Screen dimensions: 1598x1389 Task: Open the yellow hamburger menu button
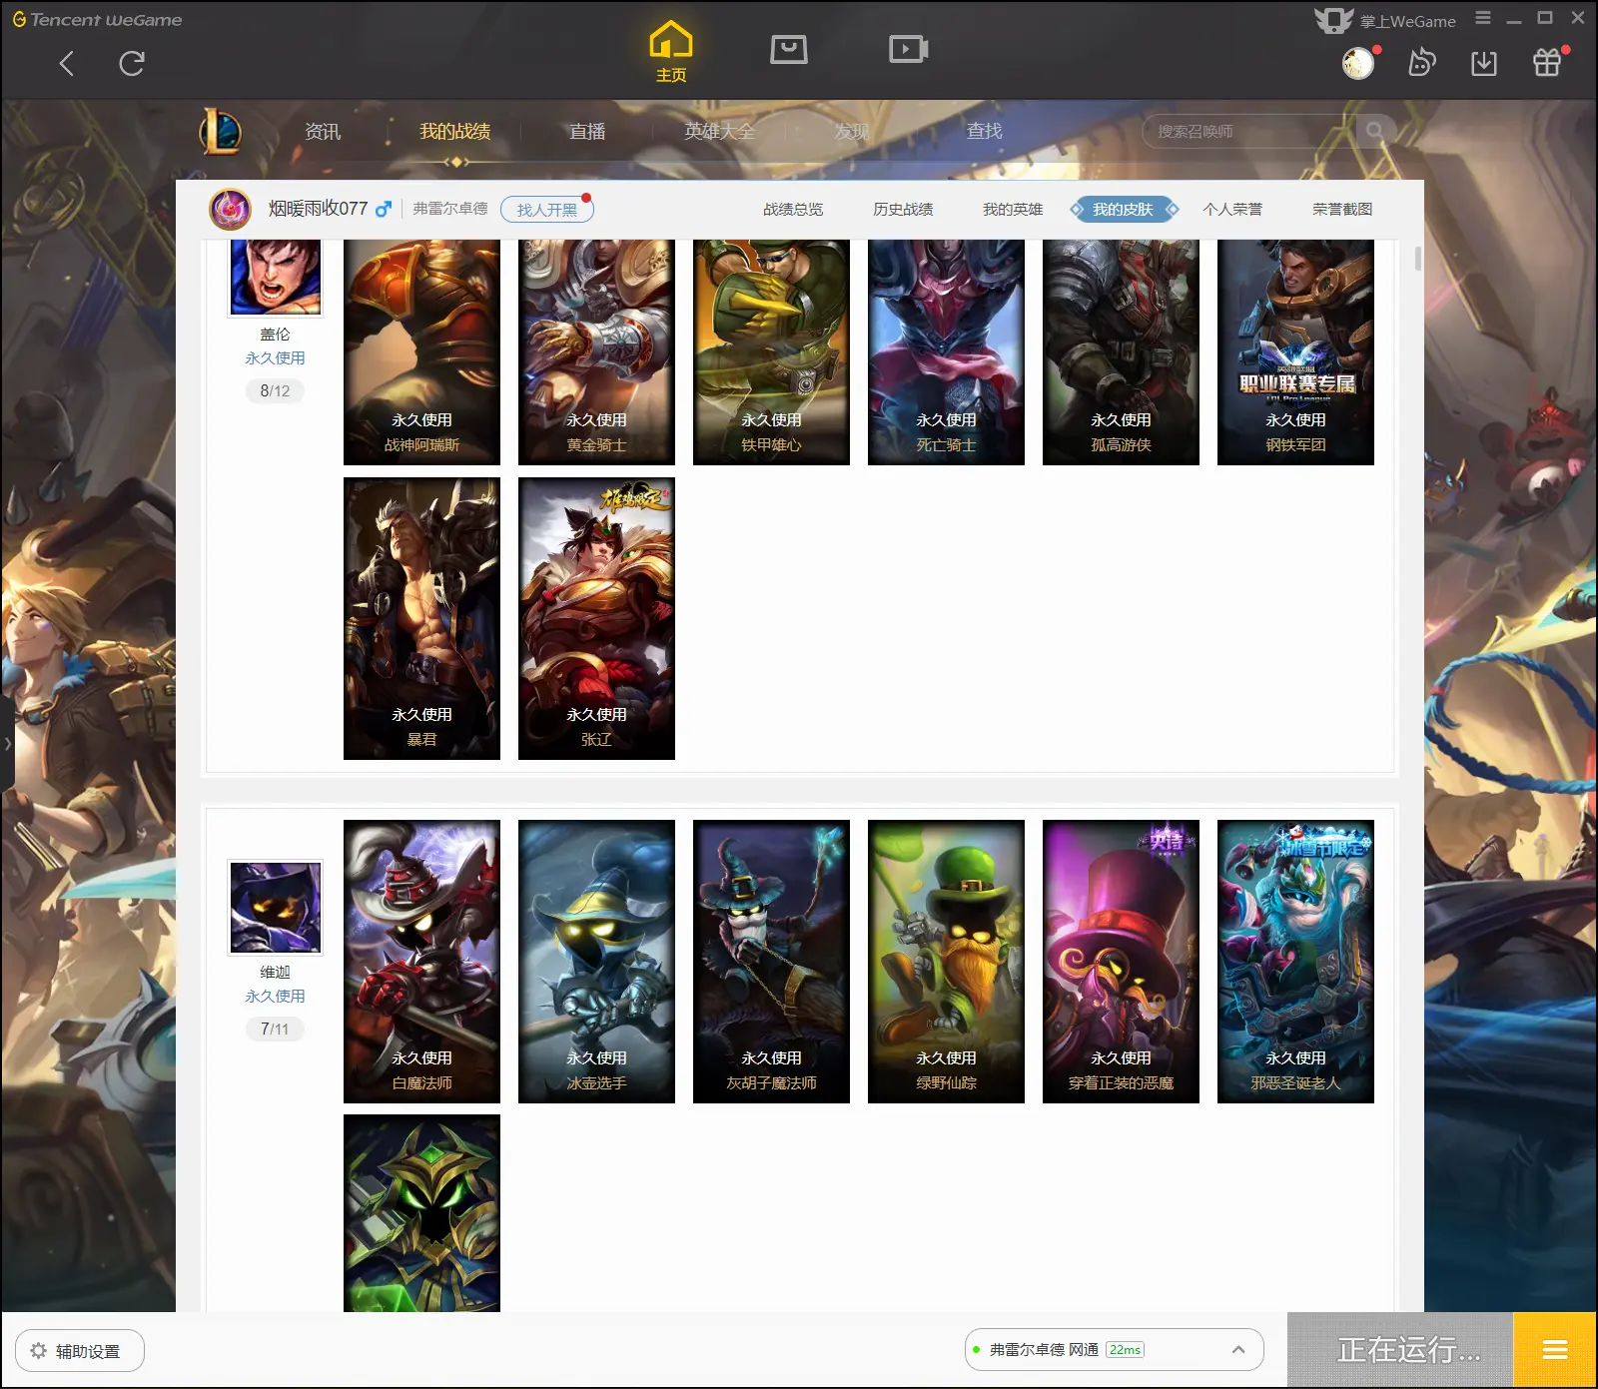[x=1555, y=1350]
